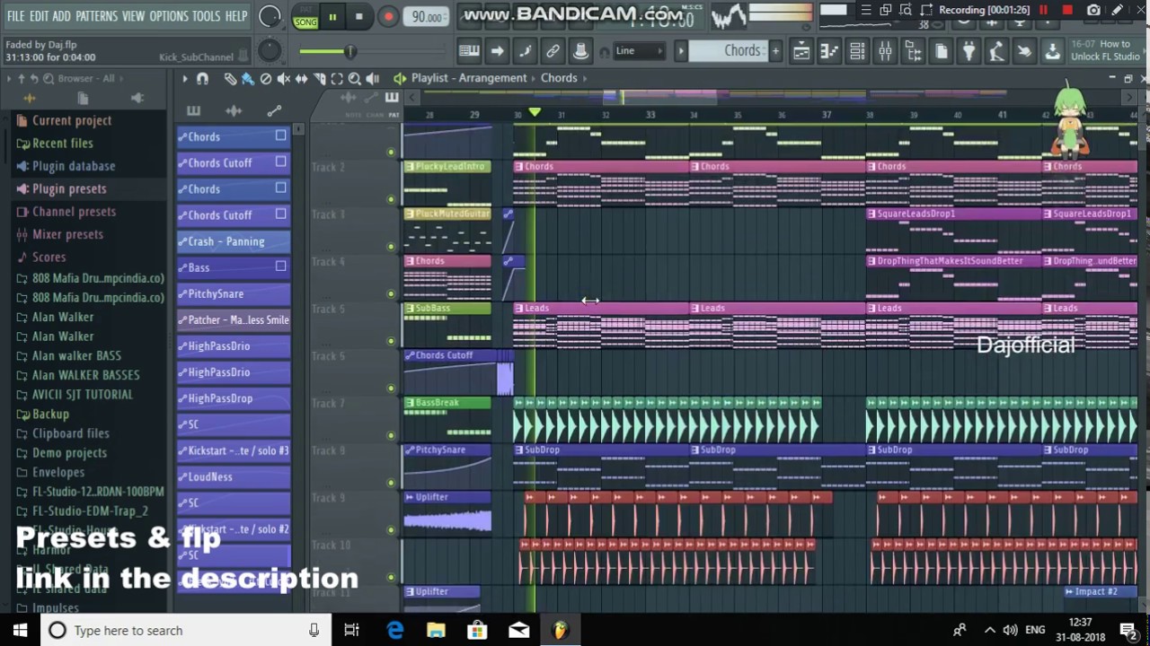
Task: Click the Playback speaker tool in Playlist
Action: (372, 79)
